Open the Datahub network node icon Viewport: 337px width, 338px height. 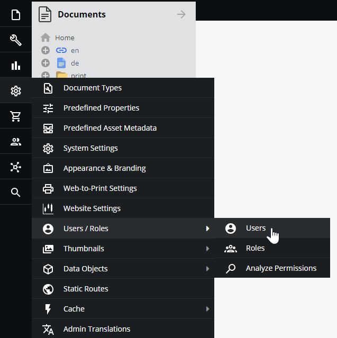(16, 167)
